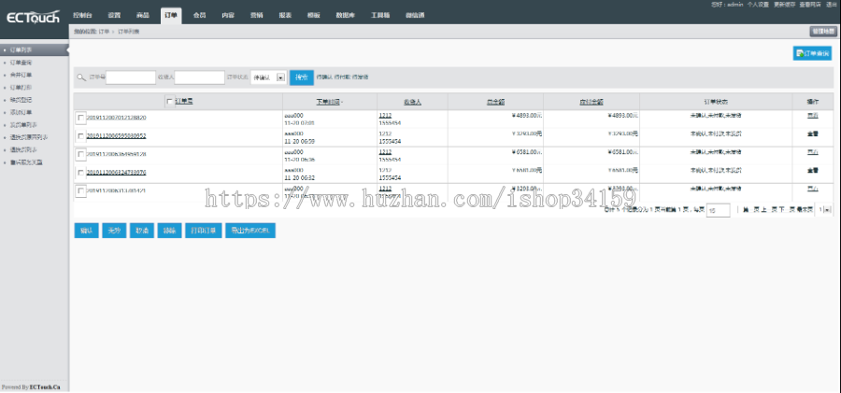841x393 pixels.
Task: Open the 订单状态 dropdown
Action: [x=269, y=77]
